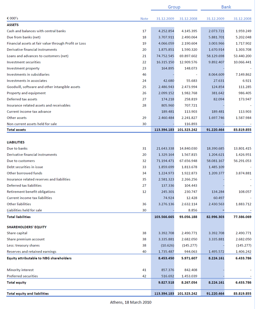Screen dimensions: 257x309
Task: Click Cash and balances with central banks
Action: 36,31
